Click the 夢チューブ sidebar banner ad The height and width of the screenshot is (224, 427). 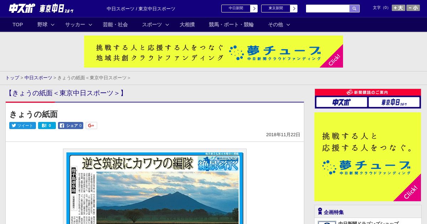coord(368,157)
